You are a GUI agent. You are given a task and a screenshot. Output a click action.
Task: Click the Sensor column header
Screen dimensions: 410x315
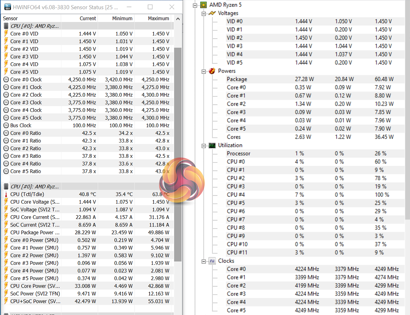tap(10, 19)
